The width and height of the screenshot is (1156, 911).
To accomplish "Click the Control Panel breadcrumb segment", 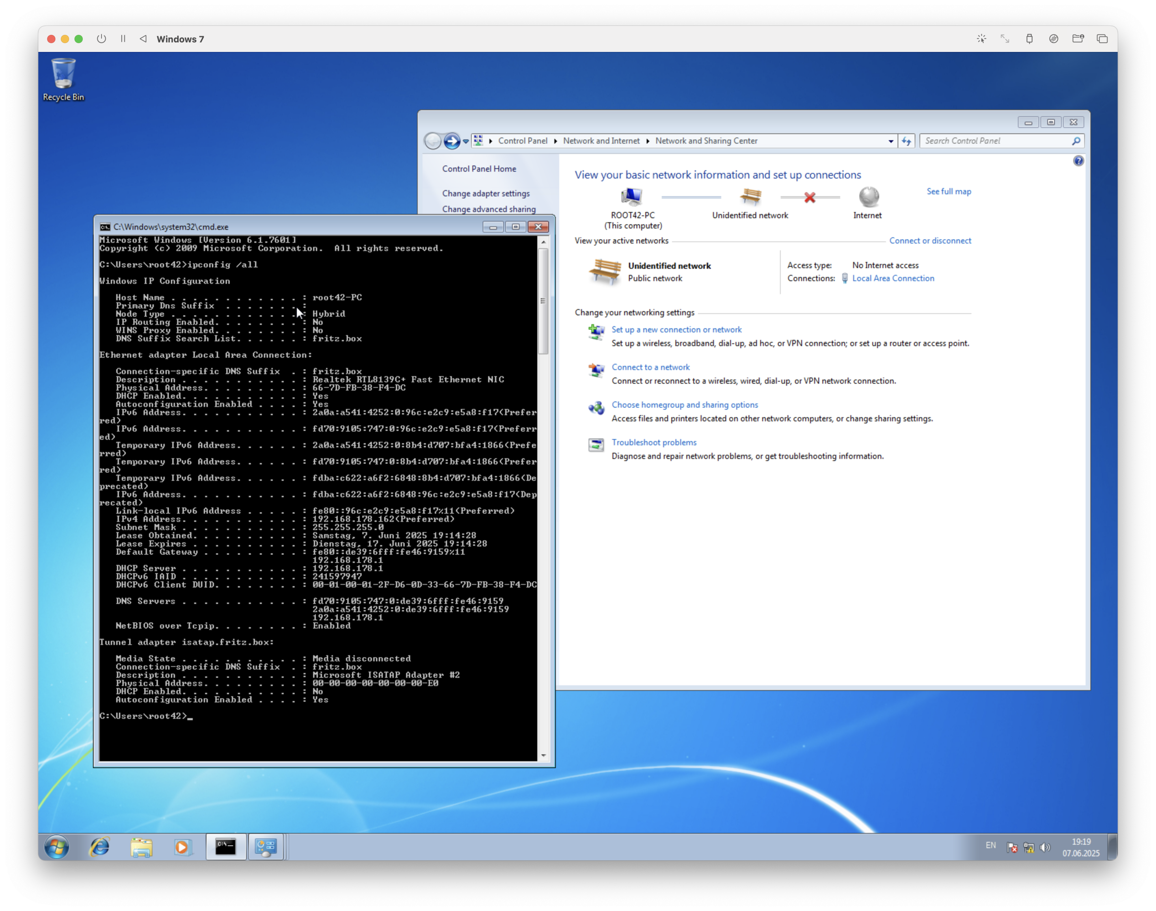I will pos(522,141).
